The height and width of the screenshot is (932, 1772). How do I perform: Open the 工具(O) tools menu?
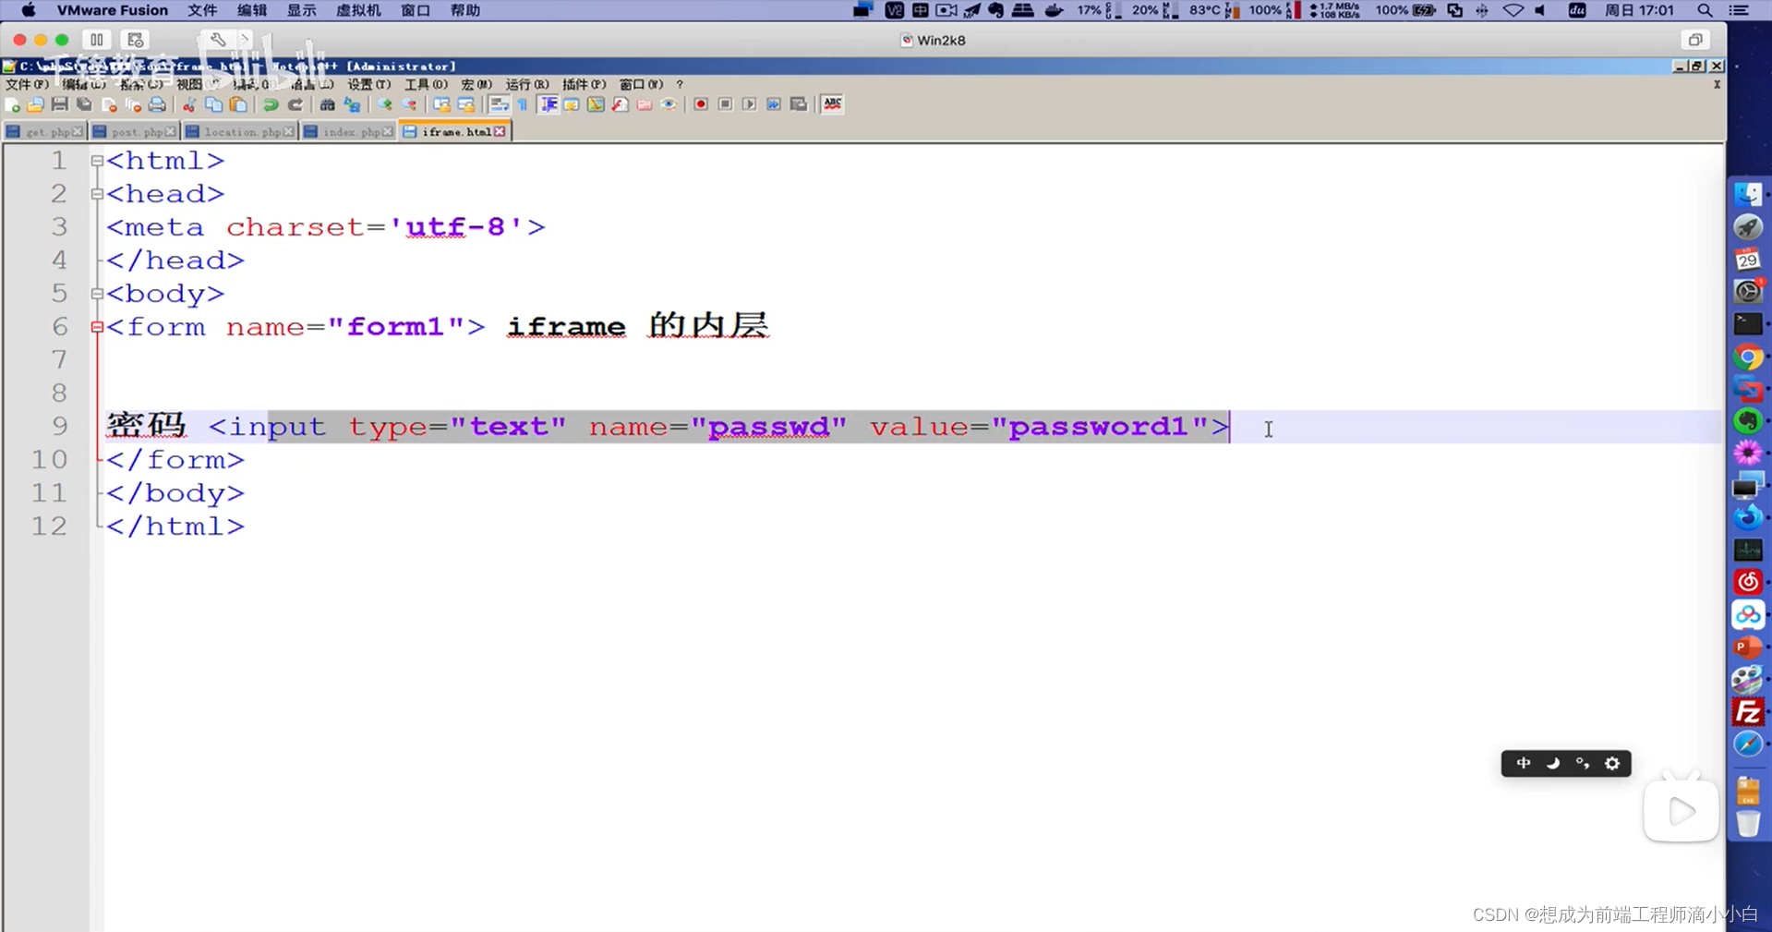click(426, 84)
